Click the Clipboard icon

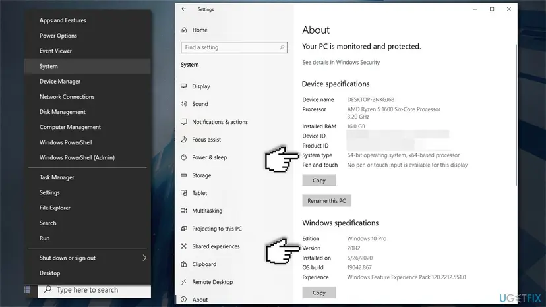(184, 264)
